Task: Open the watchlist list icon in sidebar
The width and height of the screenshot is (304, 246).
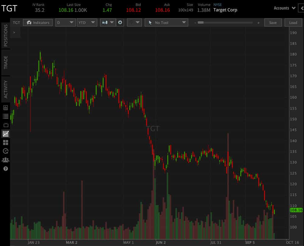Action: 5,116
